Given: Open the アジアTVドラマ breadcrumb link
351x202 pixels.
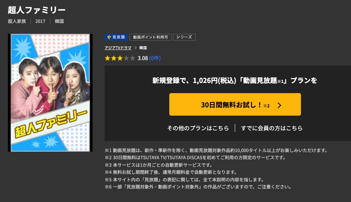Looking at the screenshot, I should [118, 48].
